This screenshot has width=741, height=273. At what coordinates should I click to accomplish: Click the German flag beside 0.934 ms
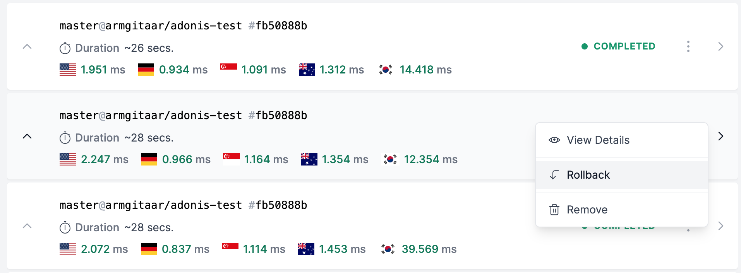(x=146, y=70)
